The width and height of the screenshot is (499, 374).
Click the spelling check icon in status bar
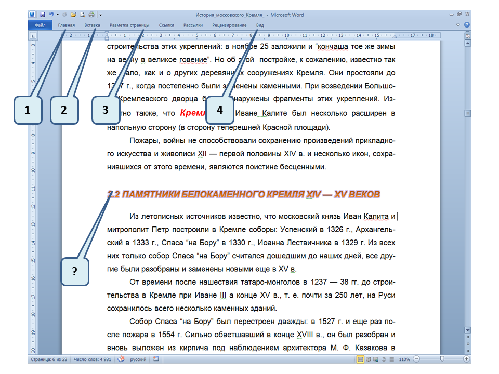122,359
